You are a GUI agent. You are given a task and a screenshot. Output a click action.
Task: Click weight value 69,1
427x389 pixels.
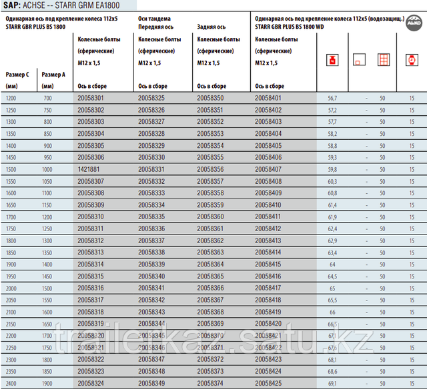click(332, 383)
